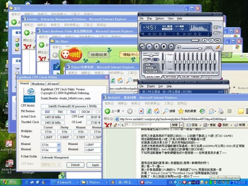Click Yahoo! logo in Mobile01 toolbar
Viewport: 248px width, 186px height.
[108, 125]
